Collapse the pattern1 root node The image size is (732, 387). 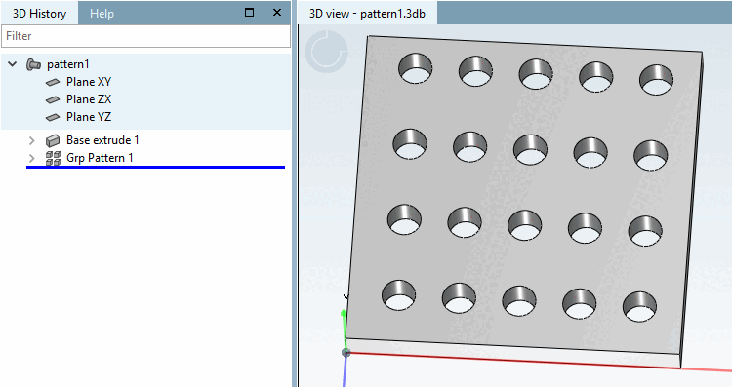(x=13, y=64)
